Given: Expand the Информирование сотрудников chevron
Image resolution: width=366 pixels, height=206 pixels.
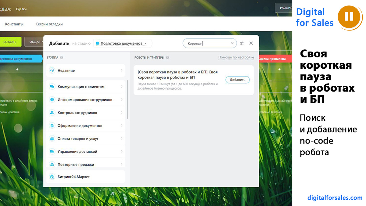Looking at the screenshot, I should (x=121, y=99).
